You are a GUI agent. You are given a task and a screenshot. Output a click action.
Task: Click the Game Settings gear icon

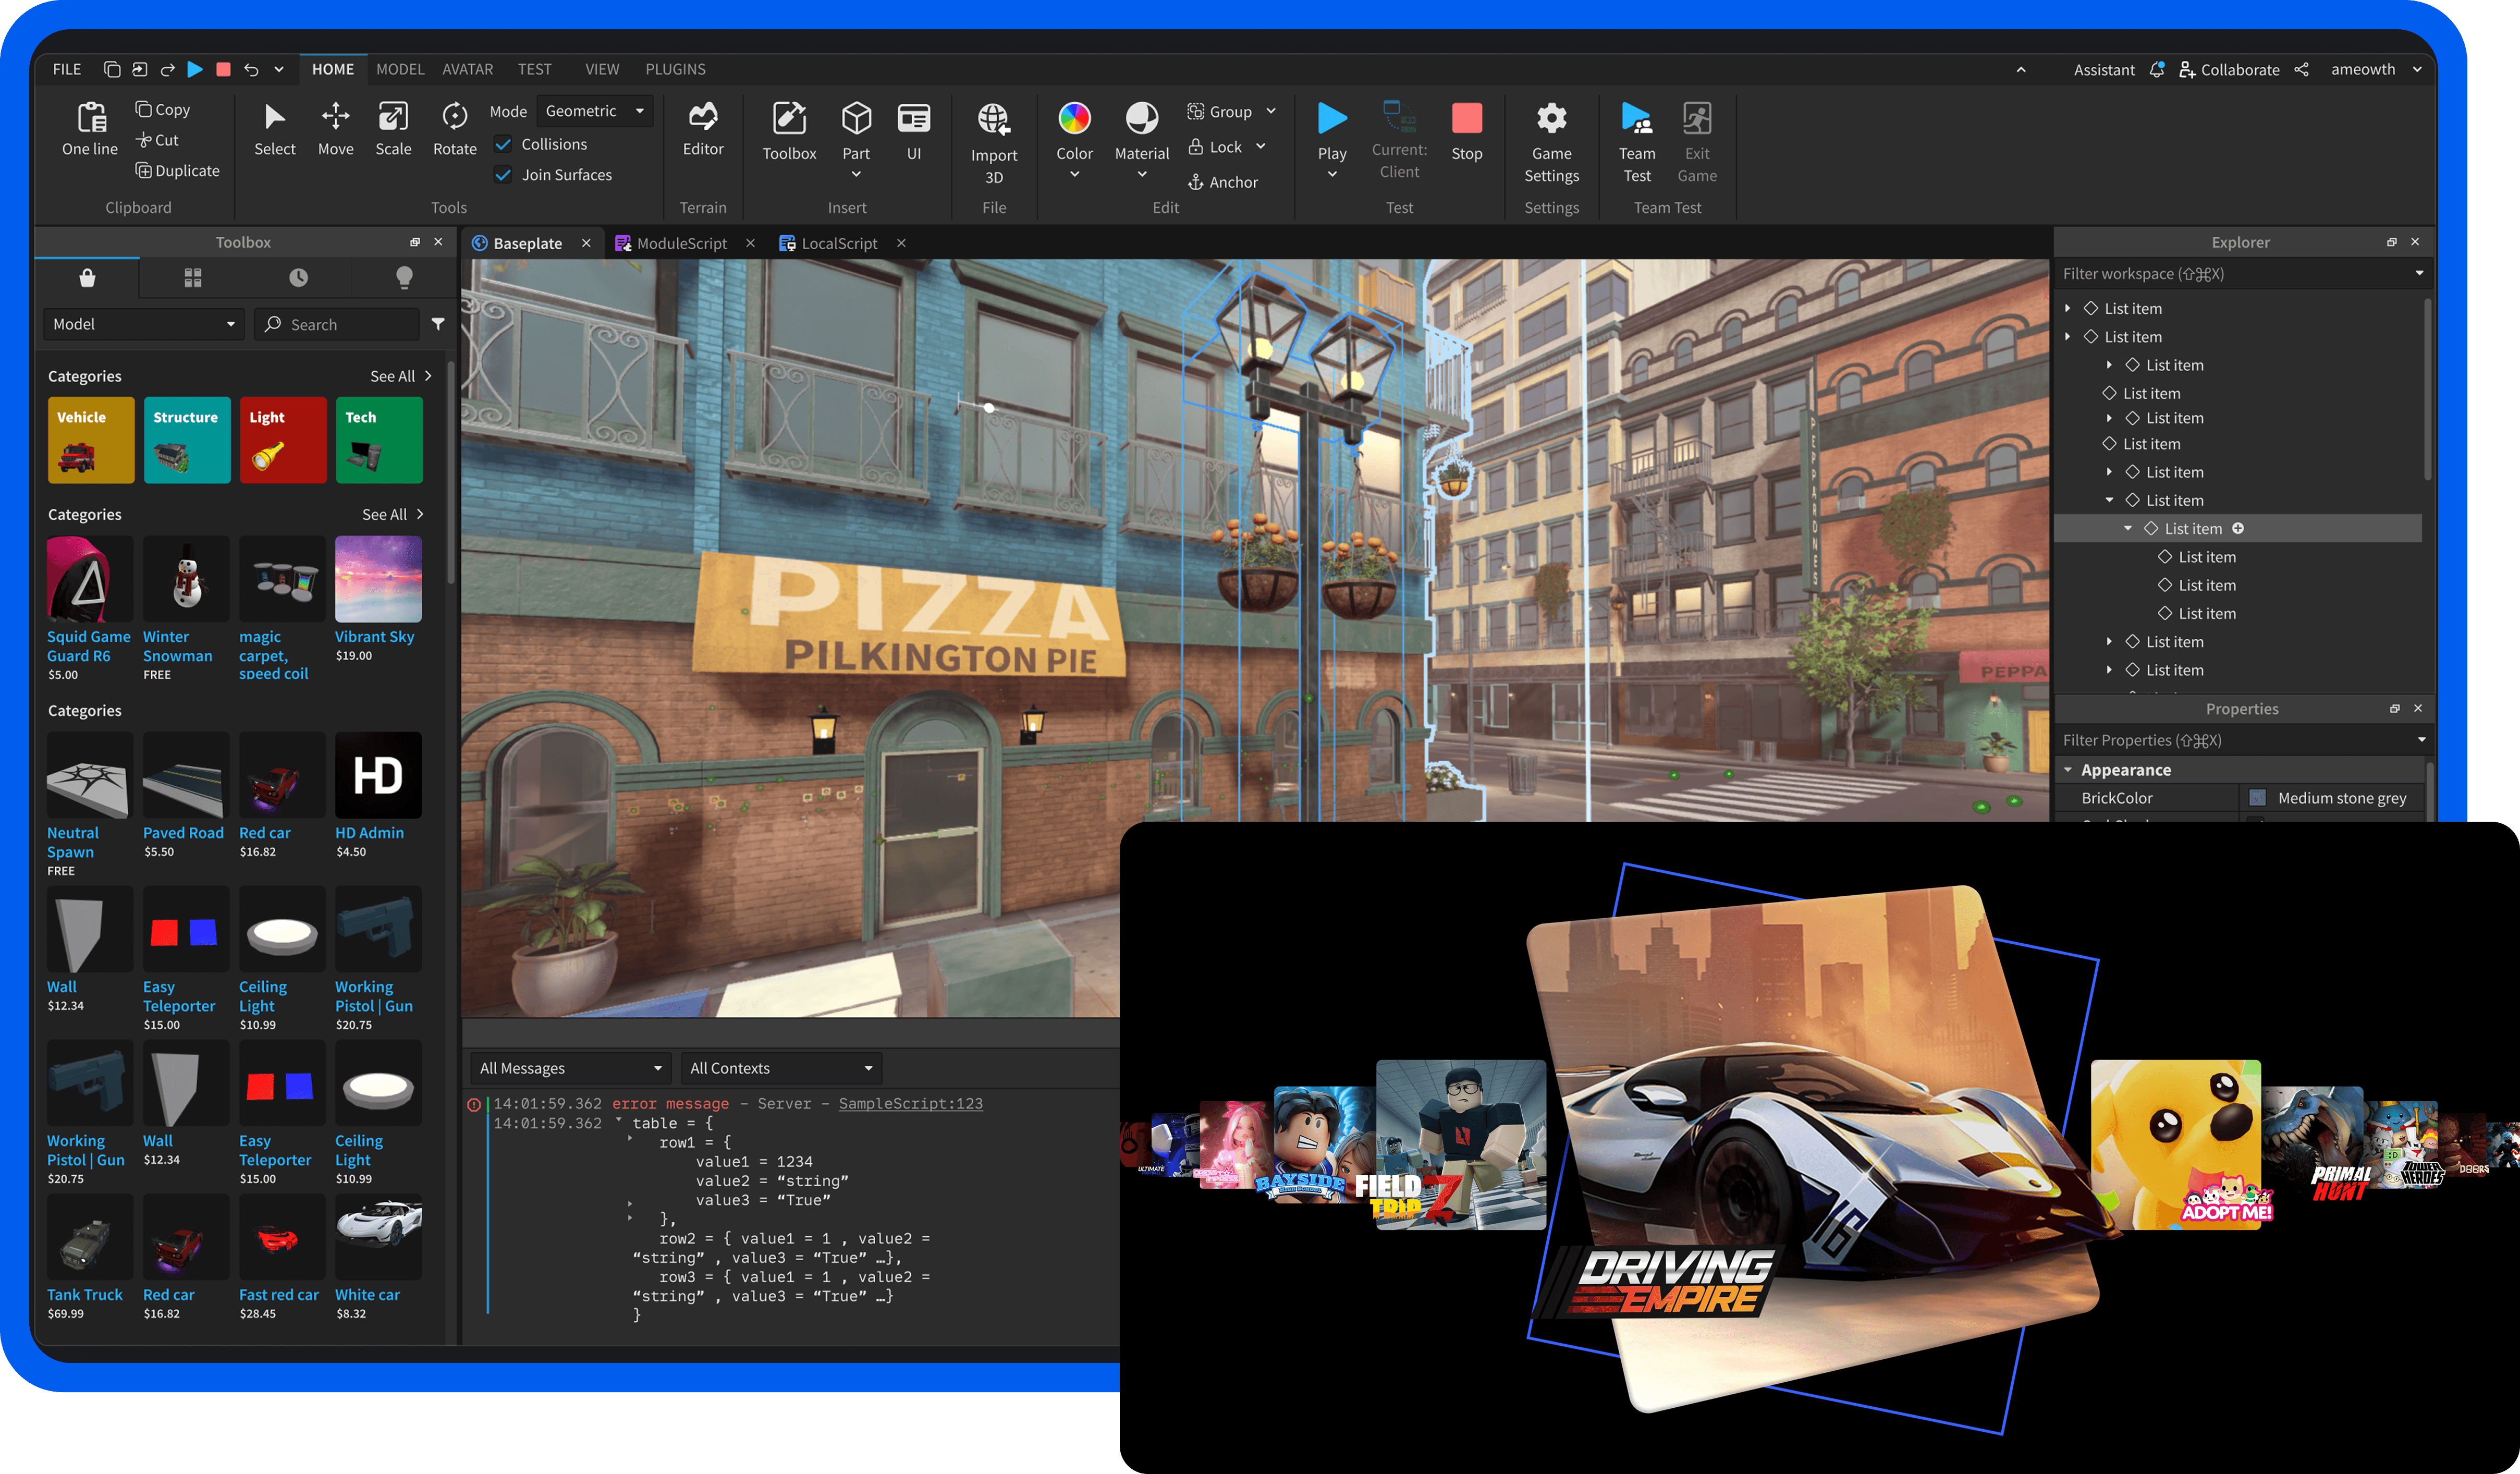coord(1551,119)
